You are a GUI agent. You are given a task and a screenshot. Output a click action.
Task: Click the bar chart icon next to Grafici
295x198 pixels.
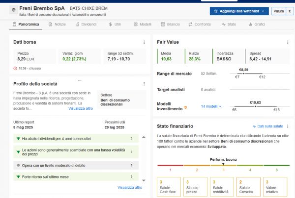point(250,25)
